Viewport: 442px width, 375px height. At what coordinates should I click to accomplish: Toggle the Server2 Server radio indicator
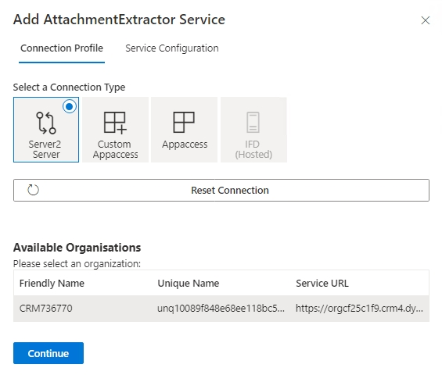tap(70, 106)
